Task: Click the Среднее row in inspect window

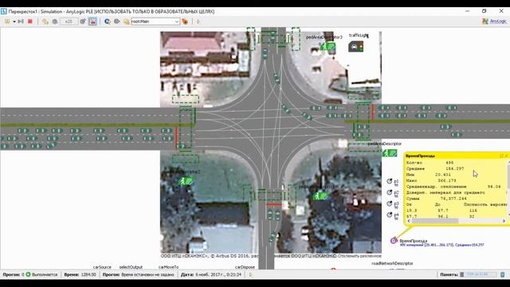Action: (x=436, y=168)
